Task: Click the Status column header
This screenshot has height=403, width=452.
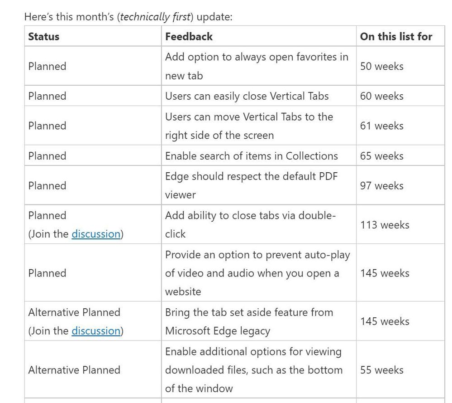Action: click(44, 36)
